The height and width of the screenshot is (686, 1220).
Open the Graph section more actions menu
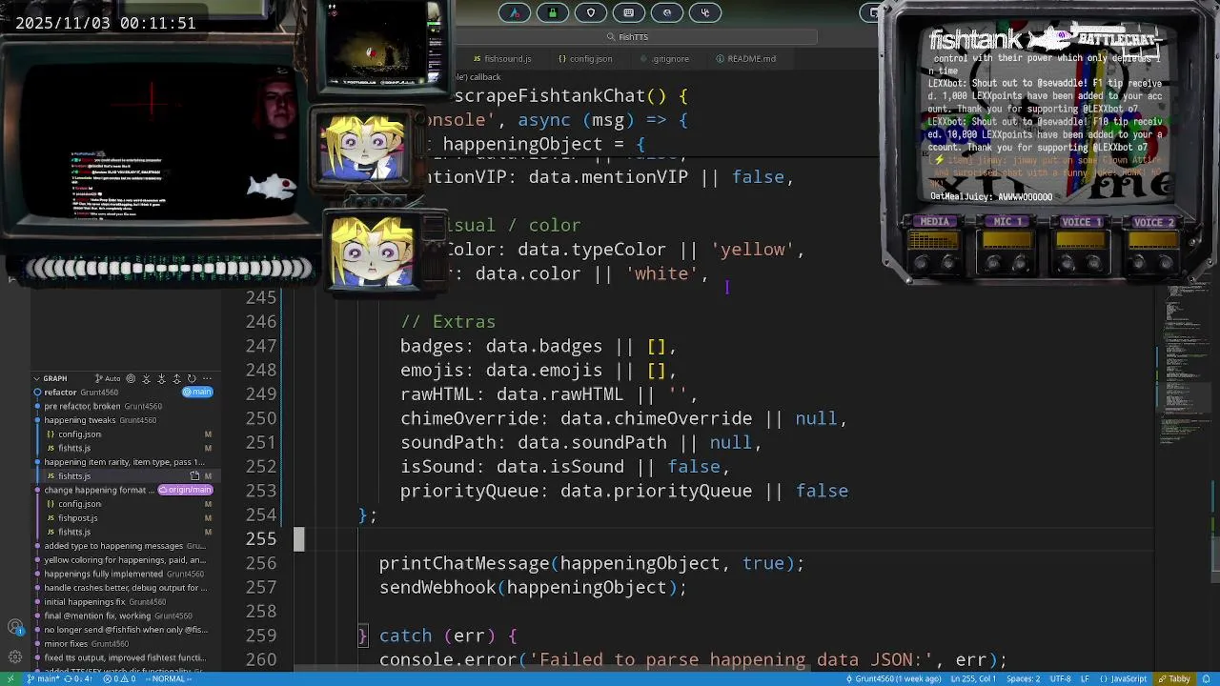pyautogui.click(x=207, y=378)
